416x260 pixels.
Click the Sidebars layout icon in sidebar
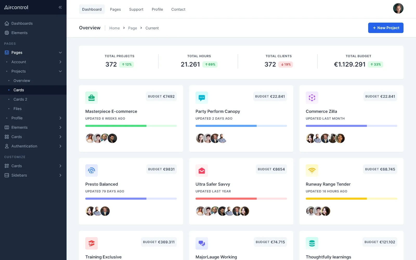coord(7,175)
